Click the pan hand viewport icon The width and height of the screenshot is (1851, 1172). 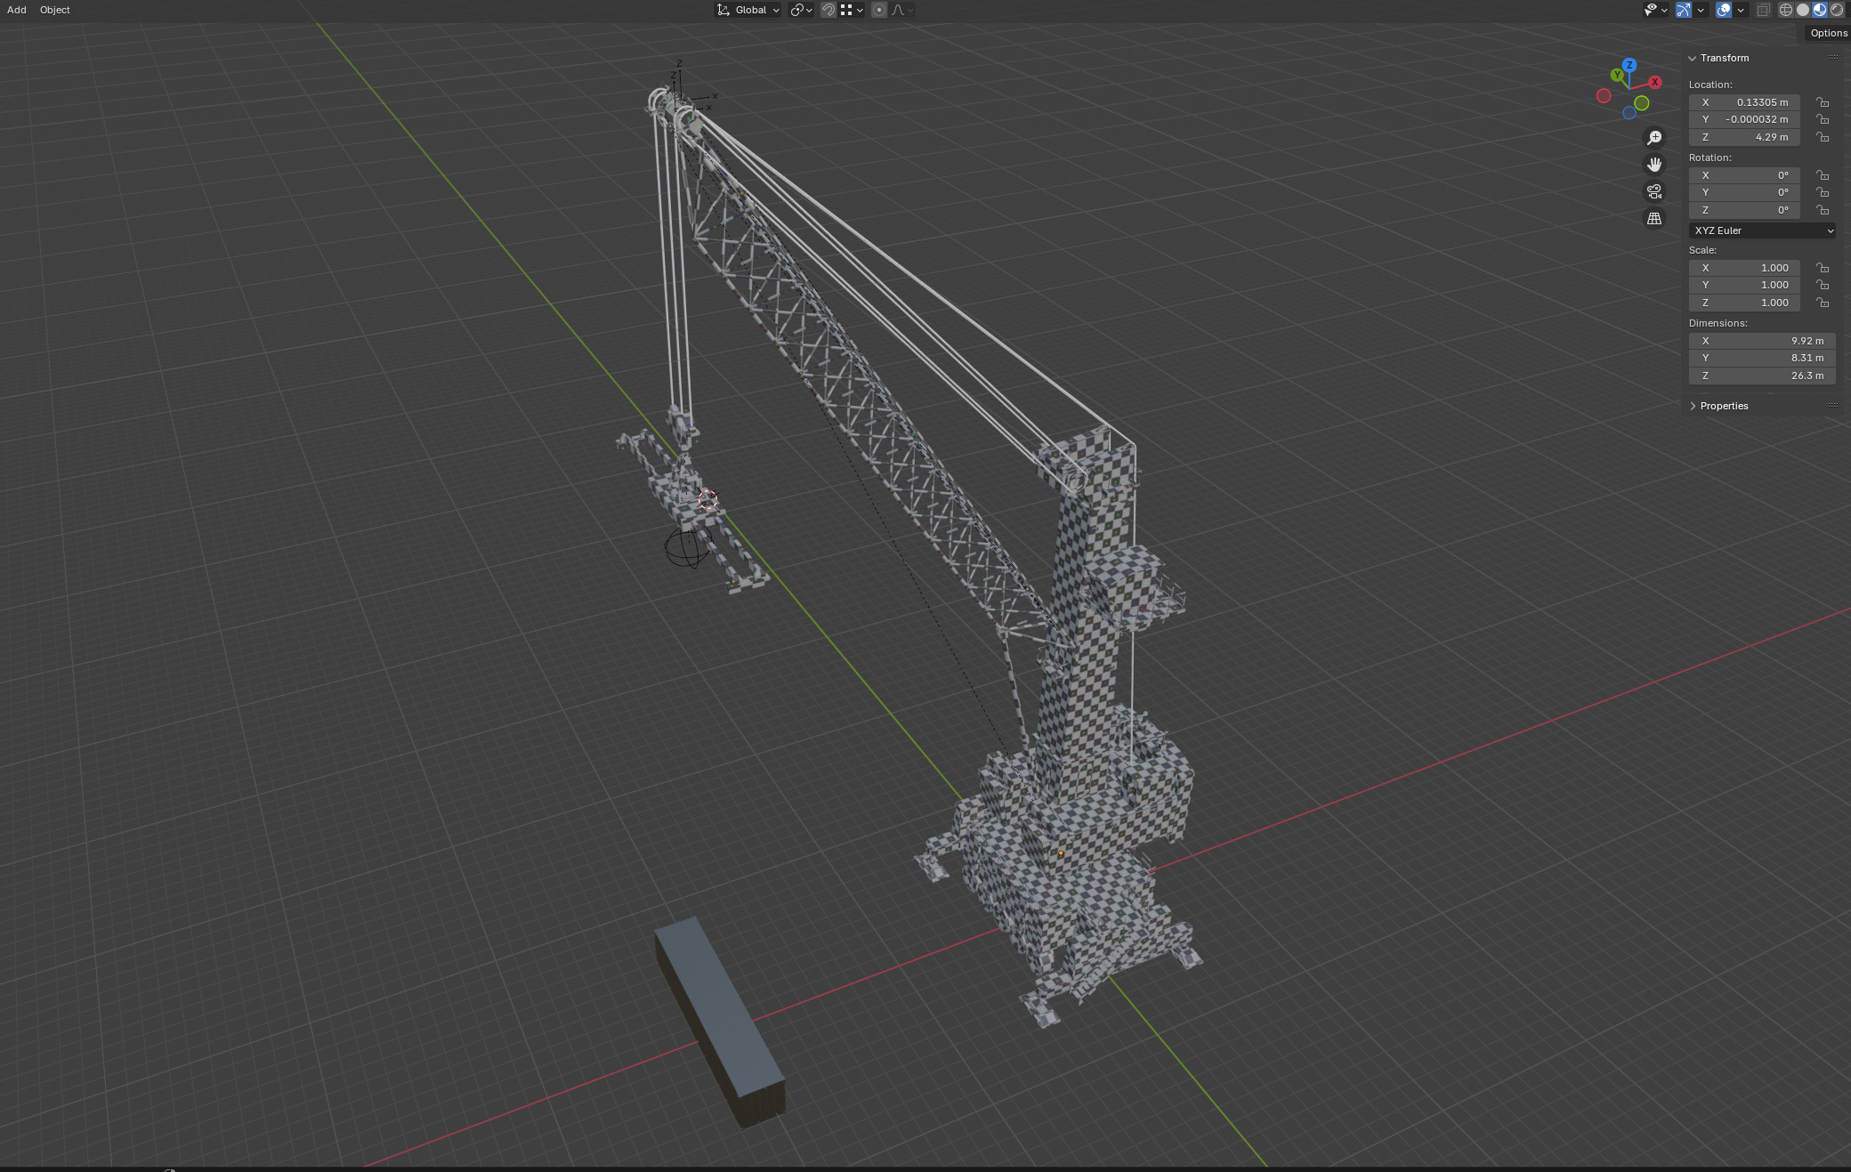tap(1654, 165)
